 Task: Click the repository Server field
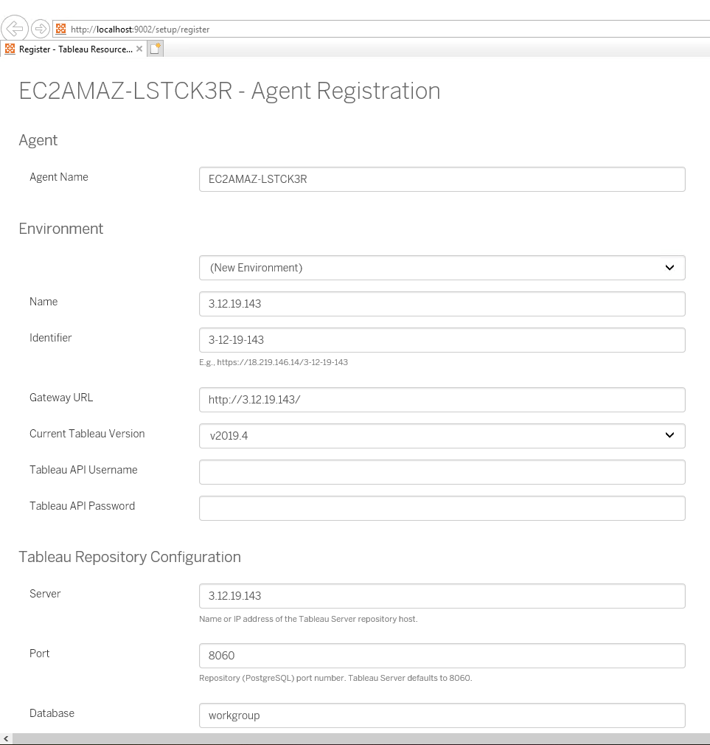(442, 596)
